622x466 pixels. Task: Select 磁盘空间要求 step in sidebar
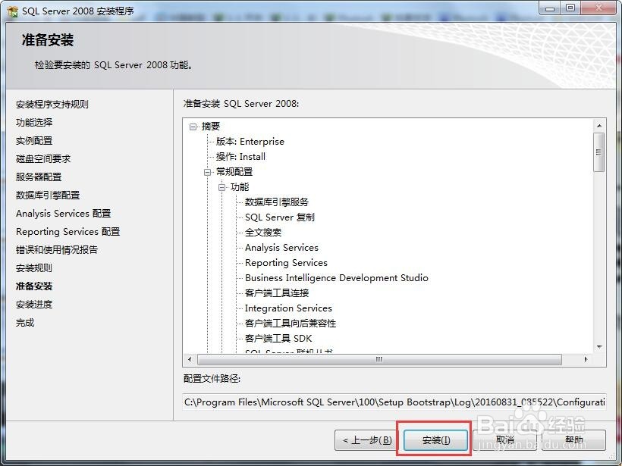click(x=42, y=159)
